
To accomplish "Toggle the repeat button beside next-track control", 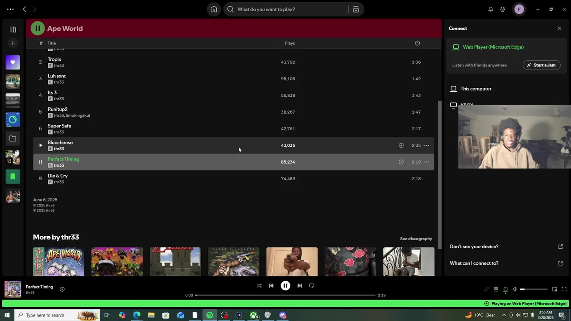I will [x=312, y=286].
